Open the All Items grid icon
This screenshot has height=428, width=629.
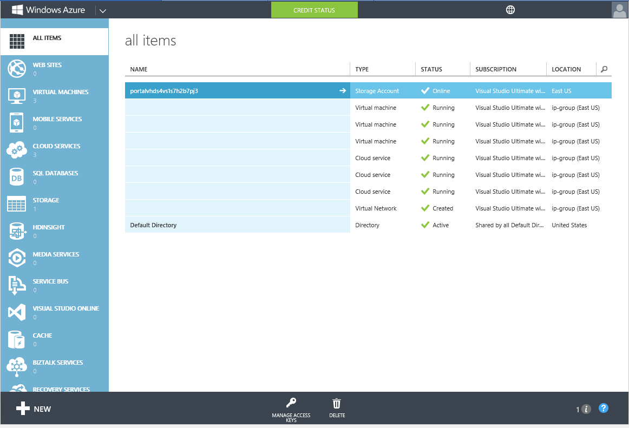click(17, 41)
